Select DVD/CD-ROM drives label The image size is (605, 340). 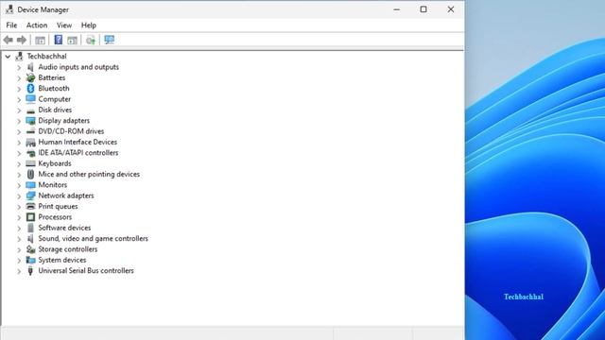(x=71, y=131)
